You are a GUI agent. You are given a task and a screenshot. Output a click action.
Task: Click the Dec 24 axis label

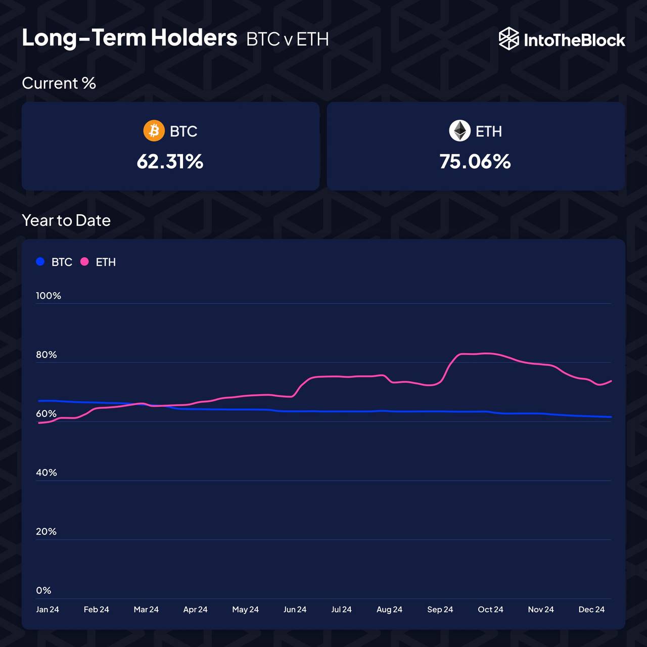pyautogui.click(x=591, y=610)
